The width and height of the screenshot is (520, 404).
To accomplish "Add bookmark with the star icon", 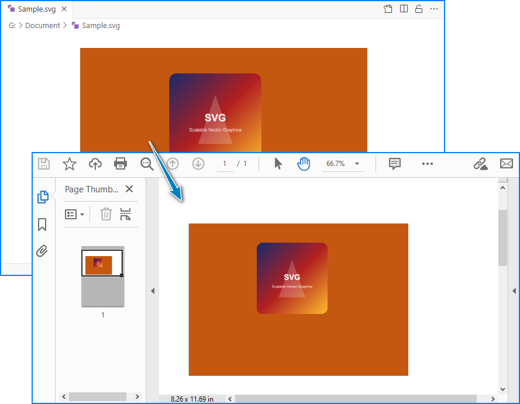I will point(70,164).
